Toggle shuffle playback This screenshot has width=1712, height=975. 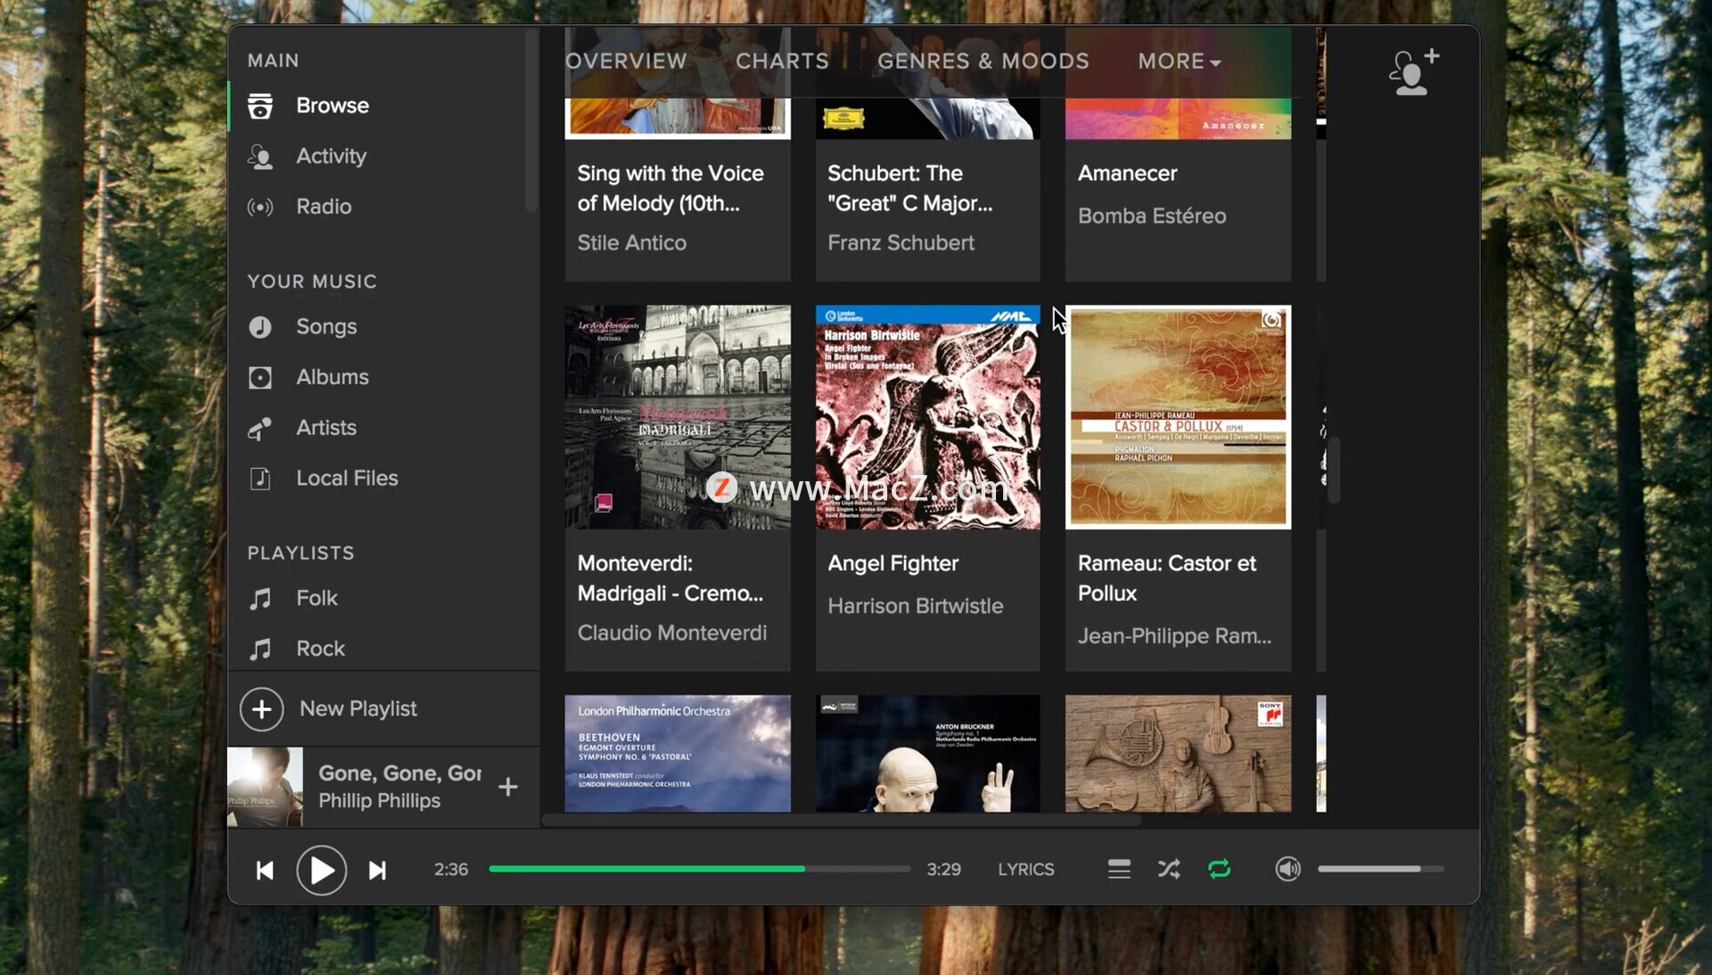point(1169,869)
